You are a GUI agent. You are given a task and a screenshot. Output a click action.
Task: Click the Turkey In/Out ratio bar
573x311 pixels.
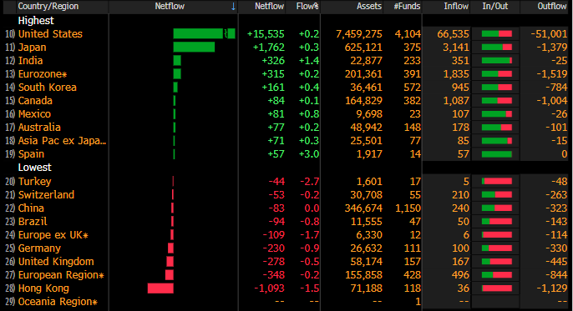(497, 182)
